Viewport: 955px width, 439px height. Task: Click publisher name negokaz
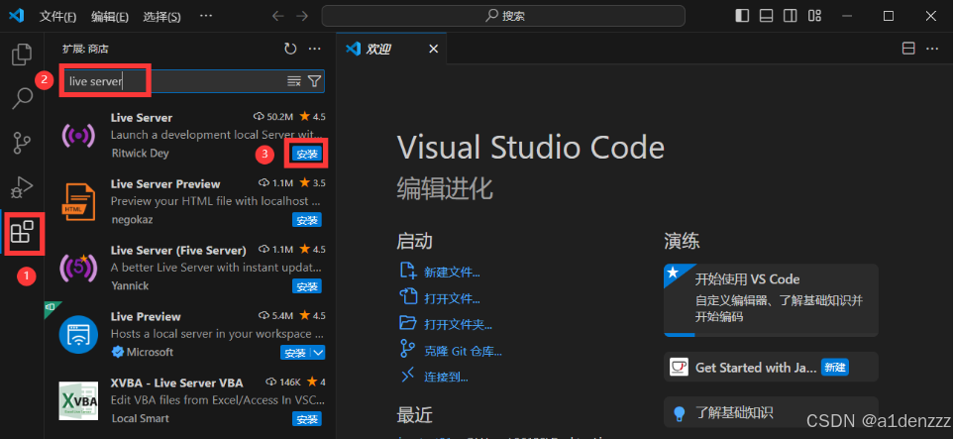[132, 220]
